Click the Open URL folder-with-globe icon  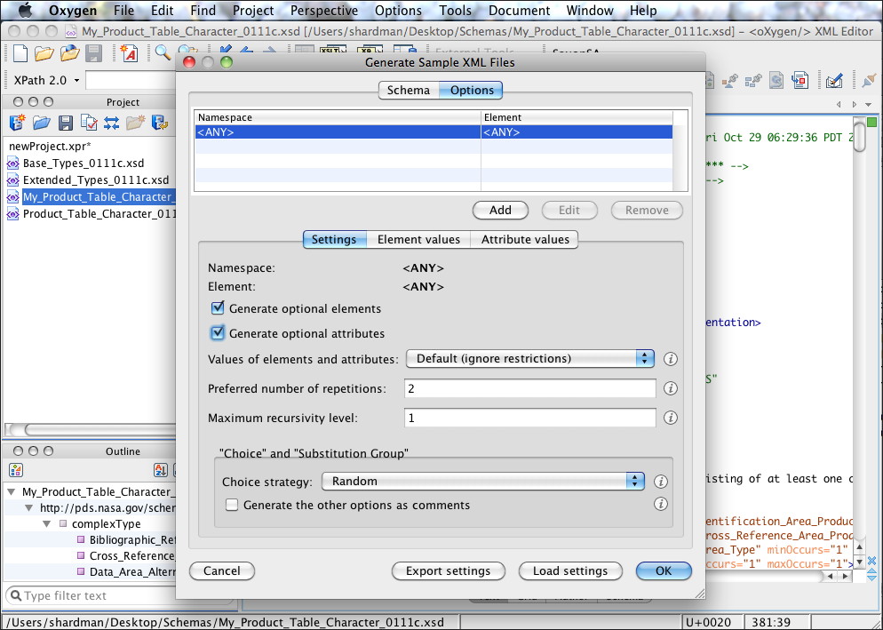pos(70,53)
